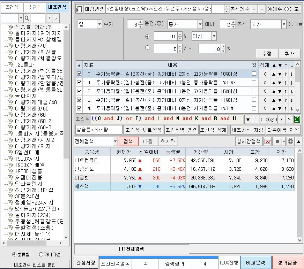
Task: Open the chart view icon
Action: pyautogui.click(x=268, y=141)
